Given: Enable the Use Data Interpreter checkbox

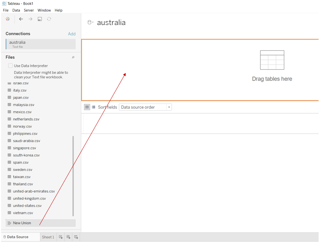Looking at the screenshot, I should pos(10,66).
